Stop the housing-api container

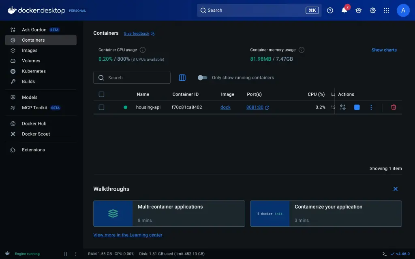click(x=357, y=107)
